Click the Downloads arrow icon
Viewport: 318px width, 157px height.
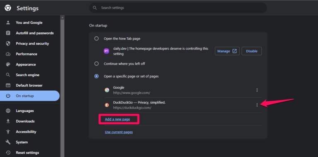tap(8, 121)
